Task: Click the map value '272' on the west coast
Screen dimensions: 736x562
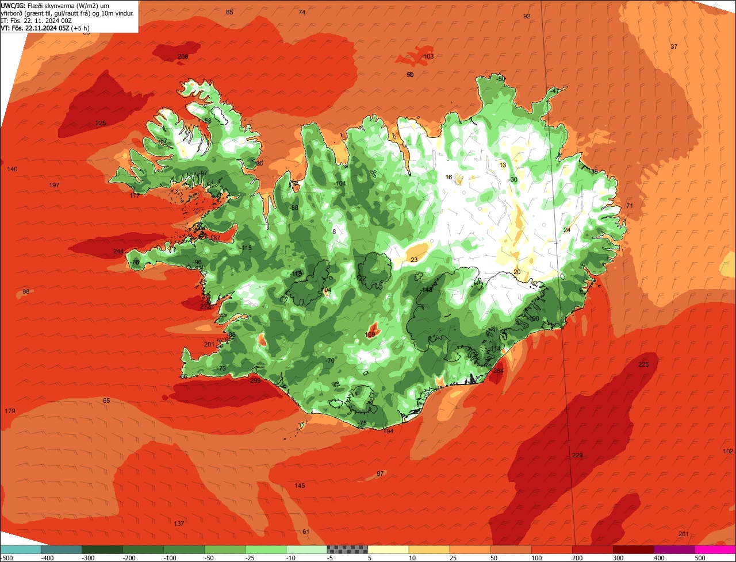Action: click(205, 306)
